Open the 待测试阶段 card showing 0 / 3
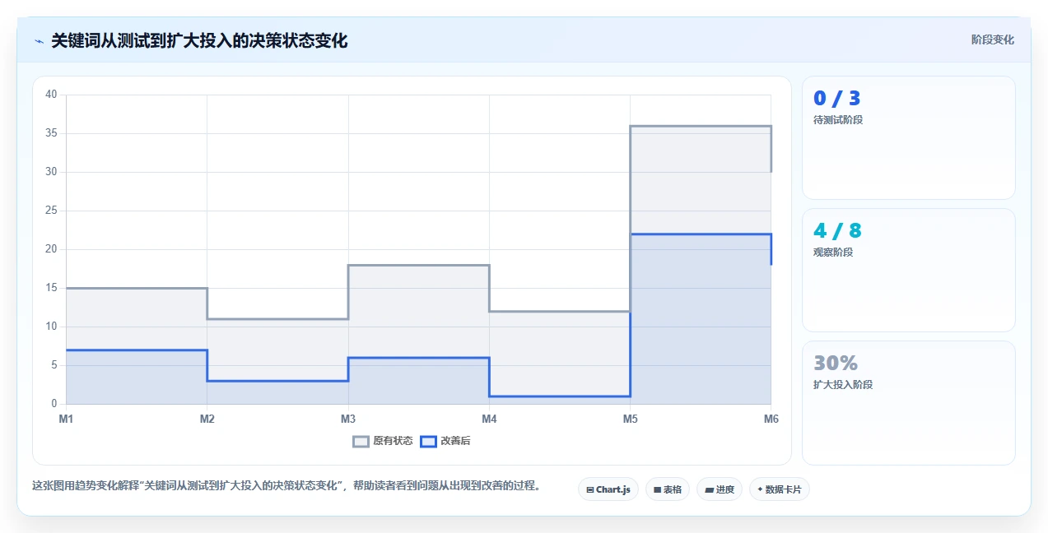This screenshot has width=1048, height=533. 909,138
